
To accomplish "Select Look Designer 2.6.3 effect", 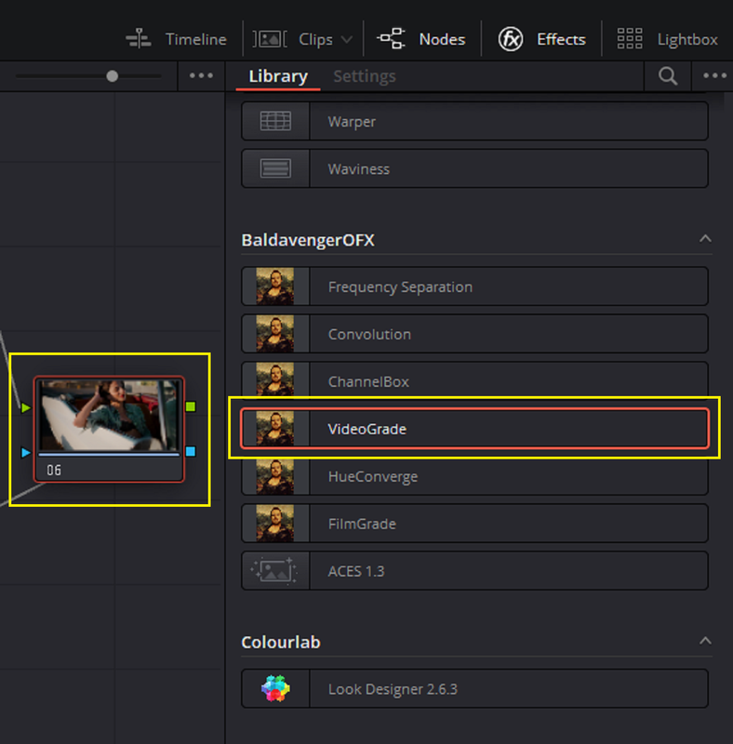I will 474,688.
